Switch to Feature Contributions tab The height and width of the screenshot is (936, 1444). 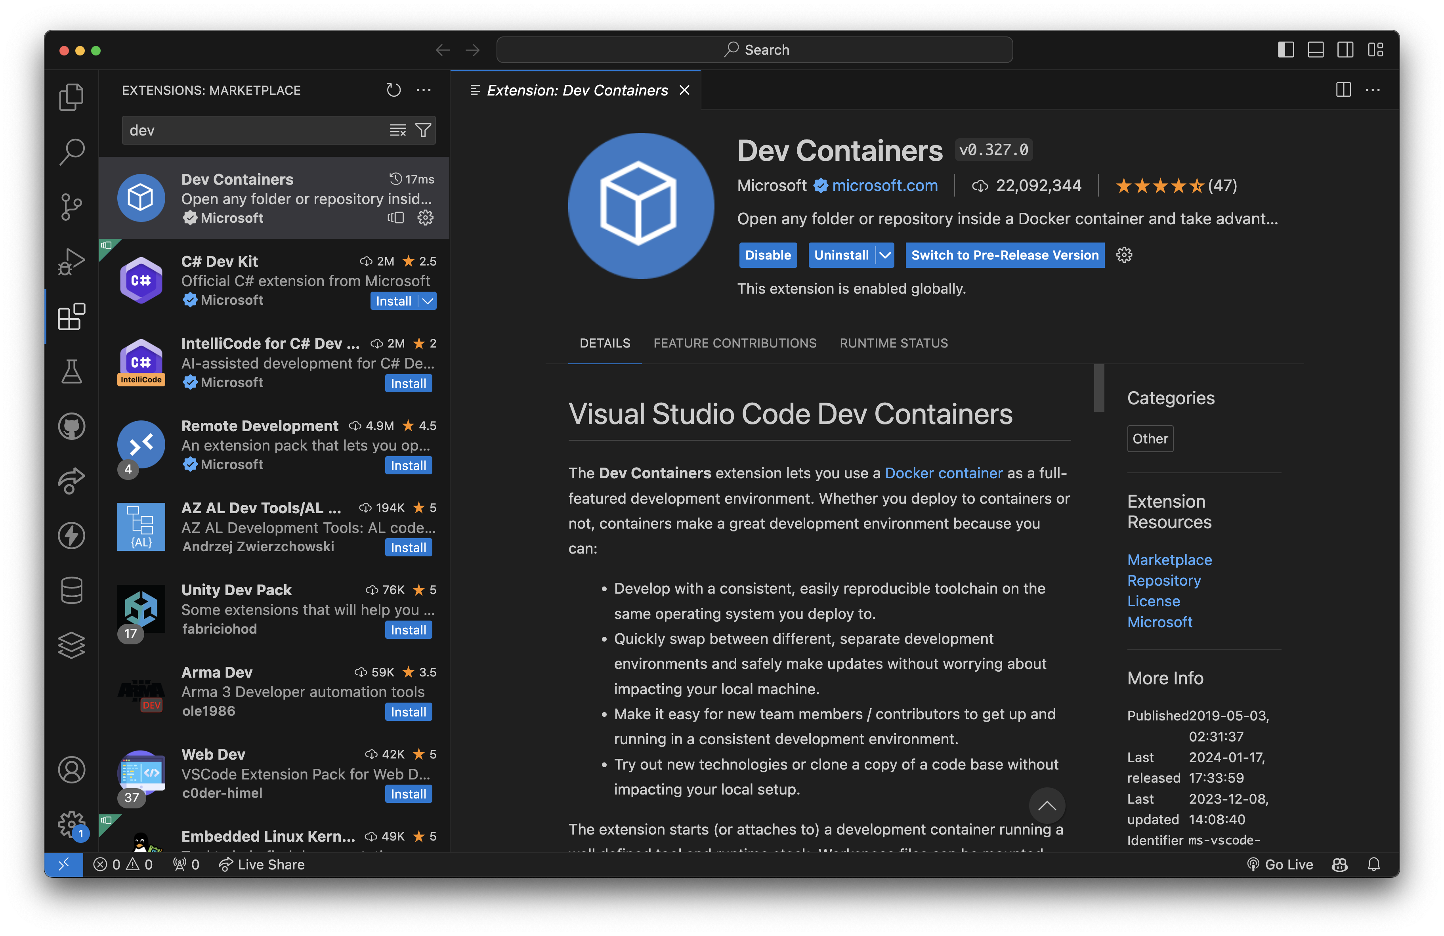coord(735,343)
